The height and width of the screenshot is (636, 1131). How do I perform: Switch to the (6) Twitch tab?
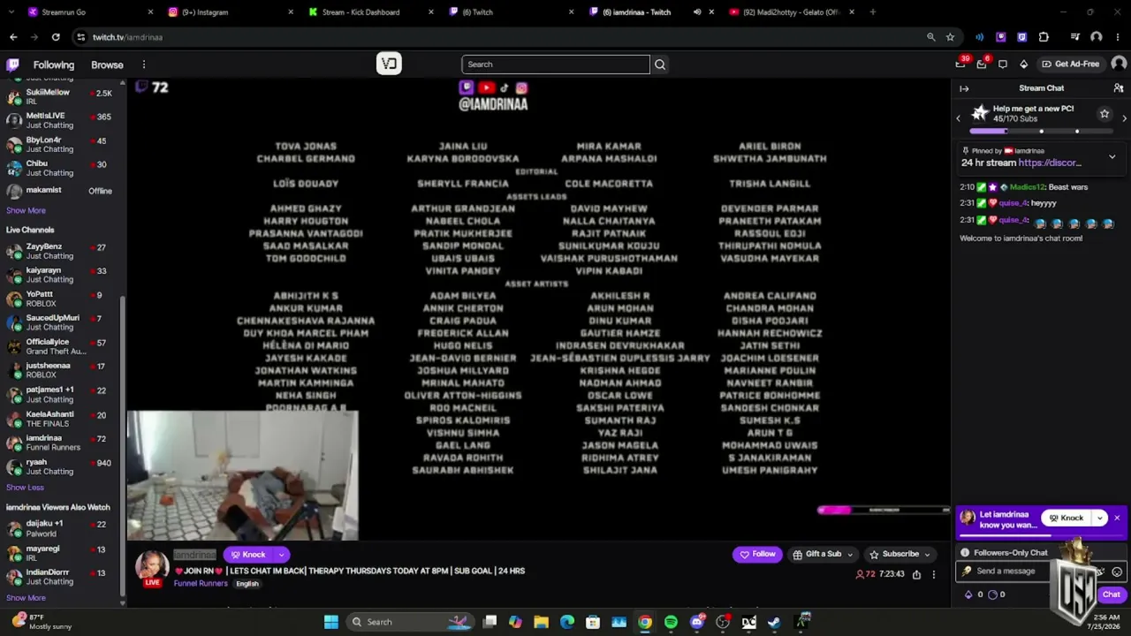pos(511,12)
